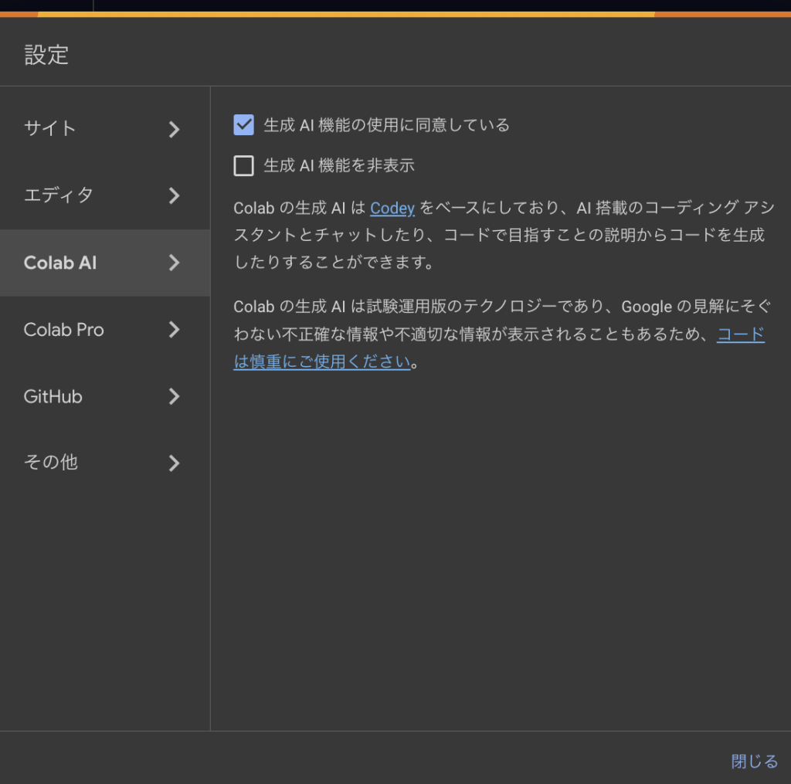View the GitHub settings section

point(53,396)
